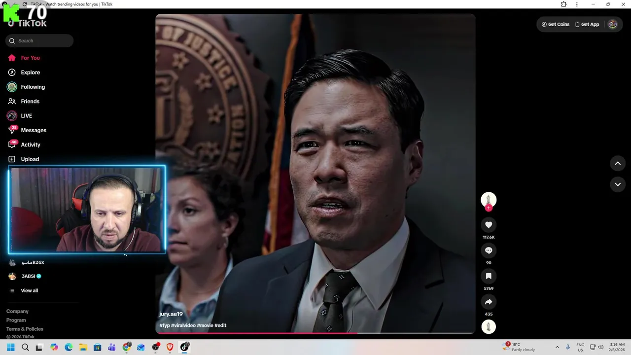Open the creator's avatar beside the video
This screenshot has height=355, width=631.
(489, 199)
